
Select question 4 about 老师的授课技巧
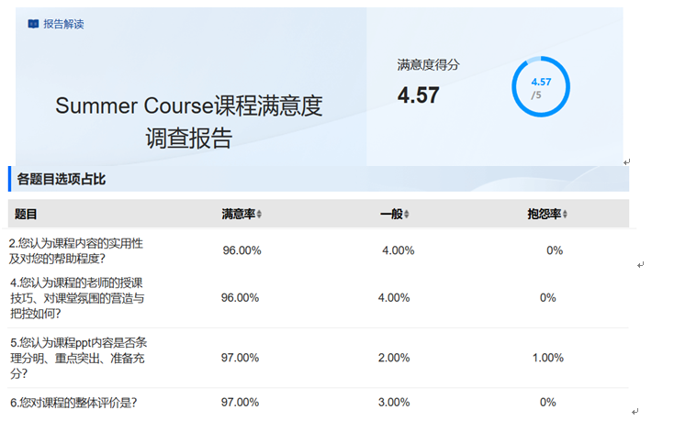pos(76,297)
